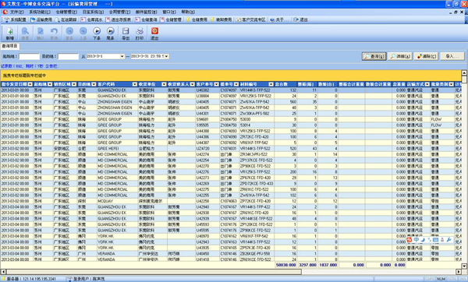The height and width of the screenshot is (282, 468).
Task: Click the 清除 clear button
Action: click(x=426, y=56)
